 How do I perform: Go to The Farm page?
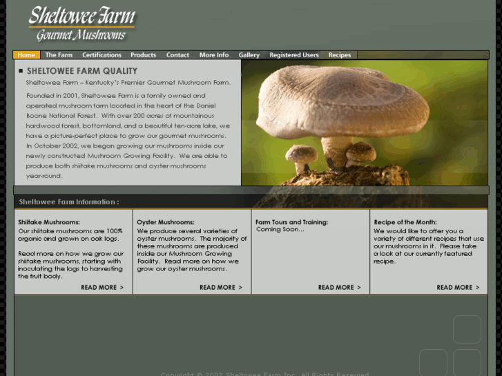59,55
